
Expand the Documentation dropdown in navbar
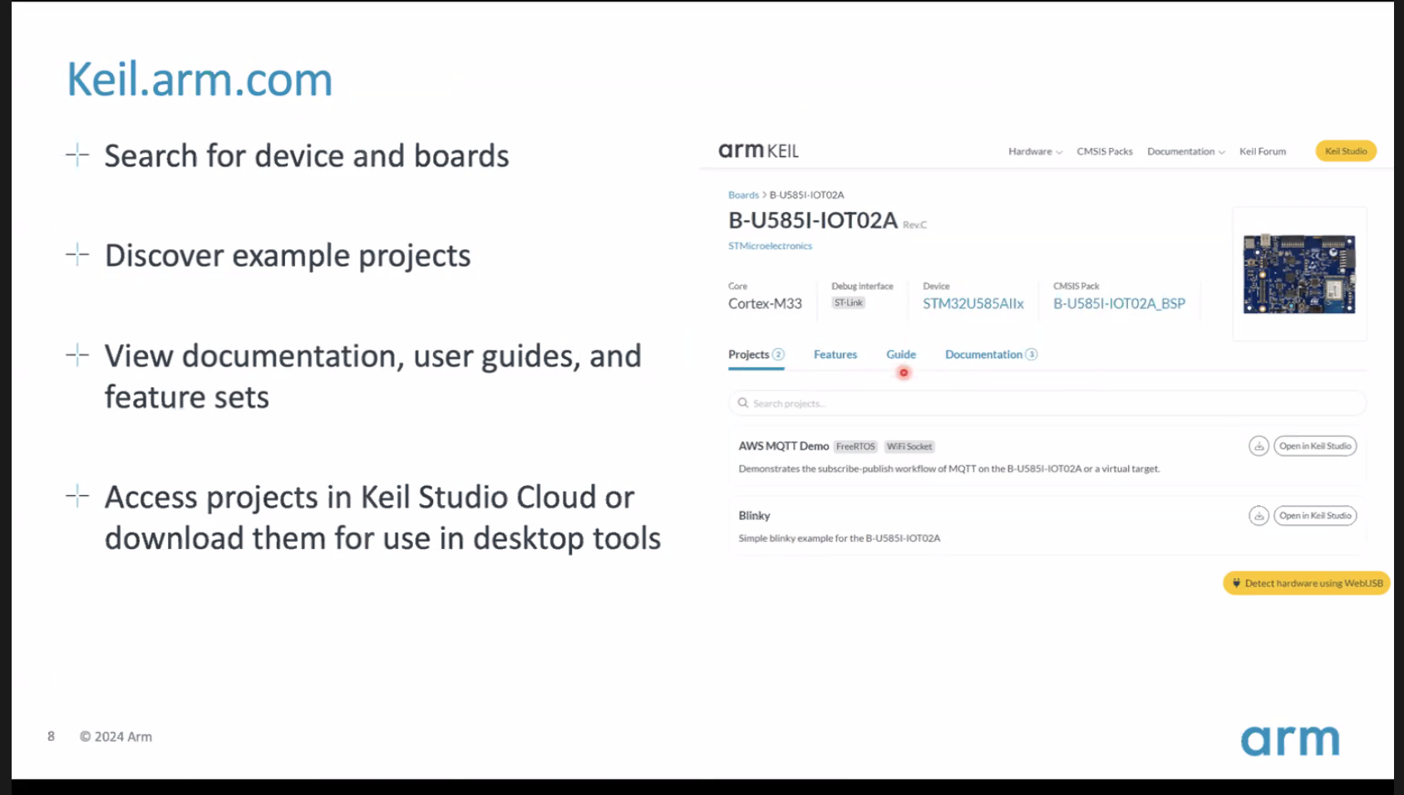1185,151
